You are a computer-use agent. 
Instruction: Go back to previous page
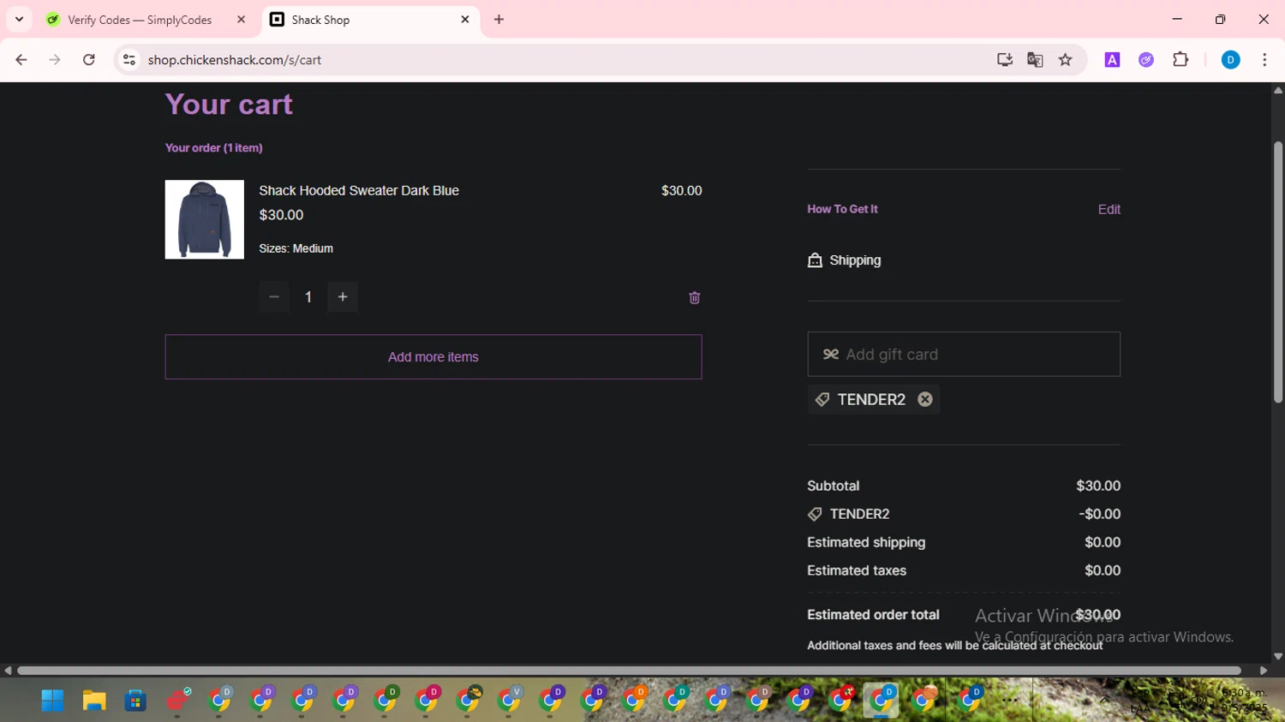click(x=21, y=60)
